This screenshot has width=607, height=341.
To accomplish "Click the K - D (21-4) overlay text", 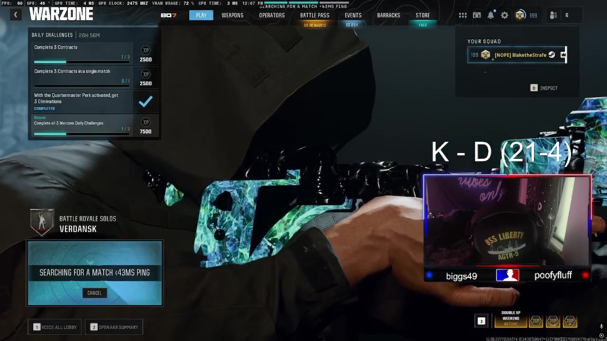I will coord(502,152).
